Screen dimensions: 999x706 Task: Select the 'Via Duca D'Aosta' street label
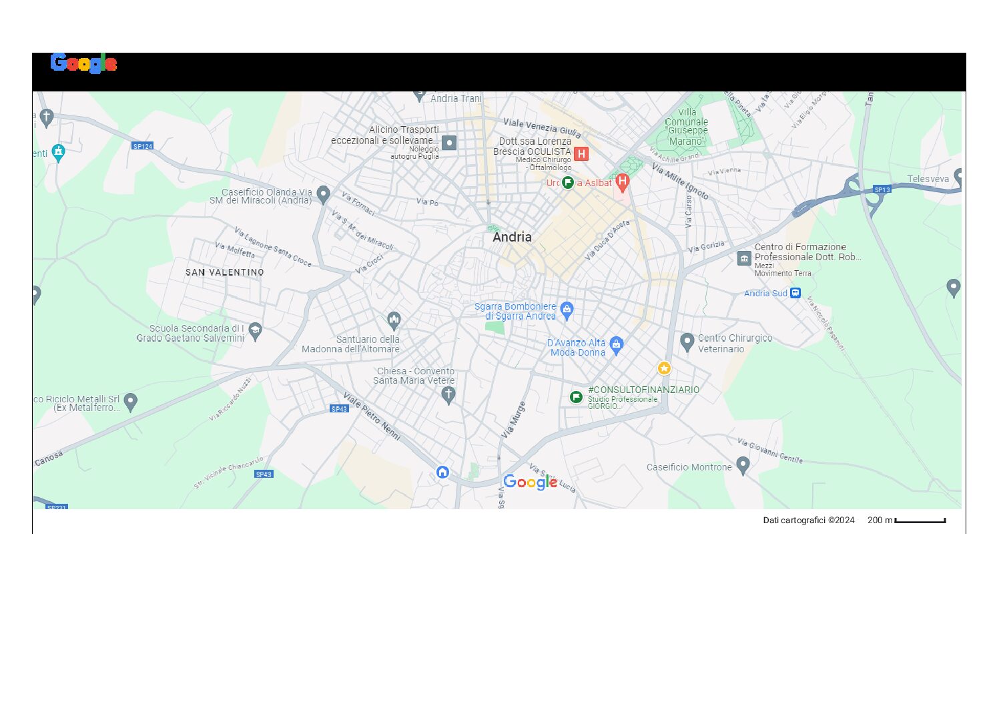pyautogui.click(x=607, y=240)
